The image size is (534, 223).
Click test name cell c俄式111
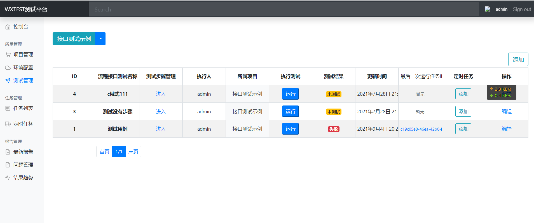118,94
